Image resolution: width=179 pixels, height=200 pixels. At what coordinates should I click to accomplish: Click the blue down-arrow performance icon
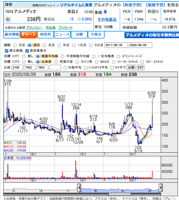click(x=105, y=12)
